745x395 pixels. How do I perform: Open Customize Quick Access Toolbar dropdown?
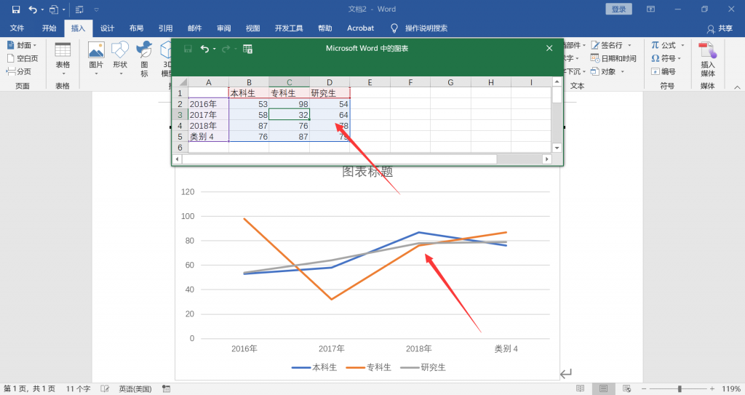(97, 9)
